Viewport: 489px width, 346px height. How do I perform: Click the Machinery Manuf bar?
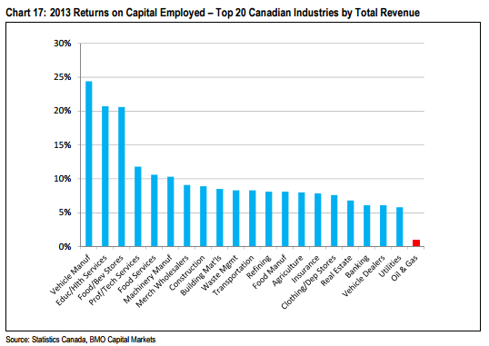point(171,212)
